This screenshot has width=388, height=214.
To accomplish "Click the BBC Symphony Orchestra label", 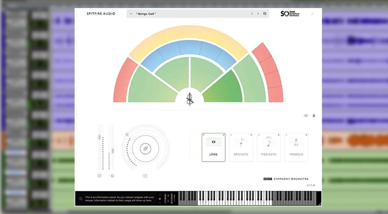I will [286, 179].
